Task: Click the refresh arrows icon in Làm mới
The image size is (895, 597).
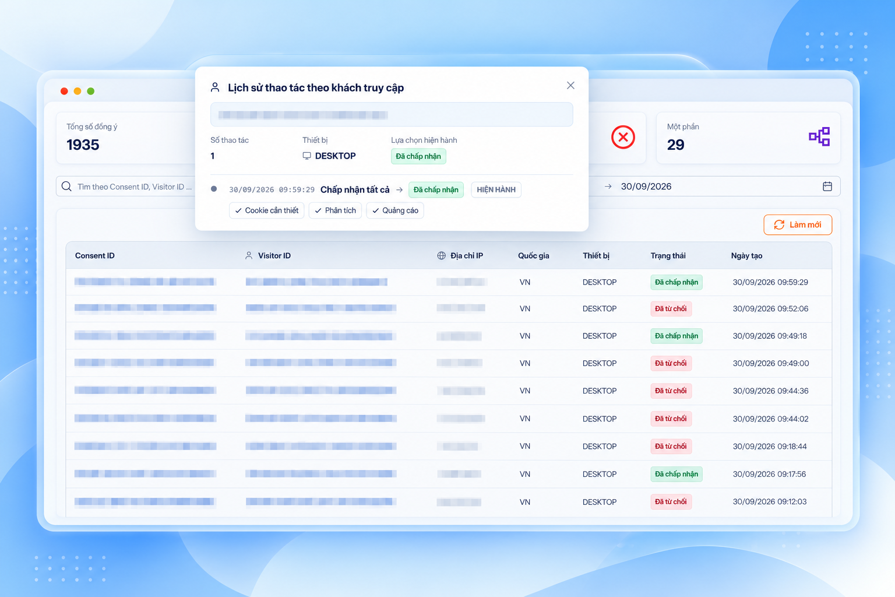Action: click(x=779, y=224)
